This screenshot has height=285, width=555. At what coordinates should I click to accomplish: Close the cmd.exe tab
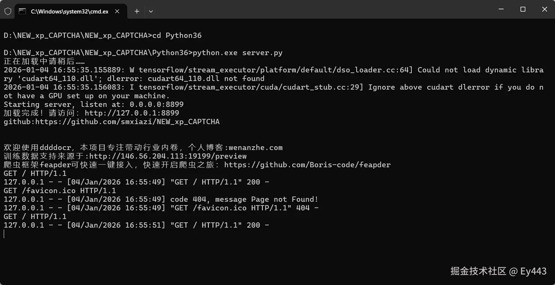[117, 11]
